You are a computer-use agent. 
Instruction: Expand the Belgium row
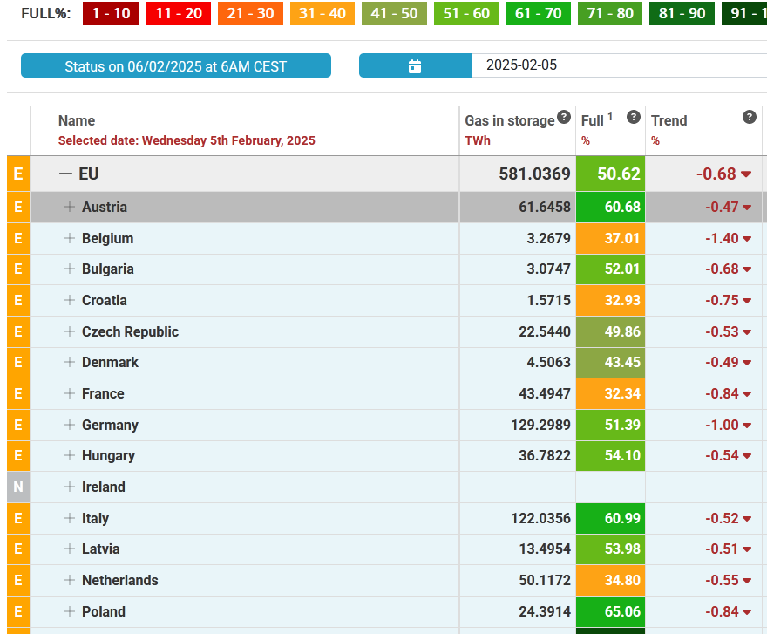pyautogui.click(x=70, y=238)
